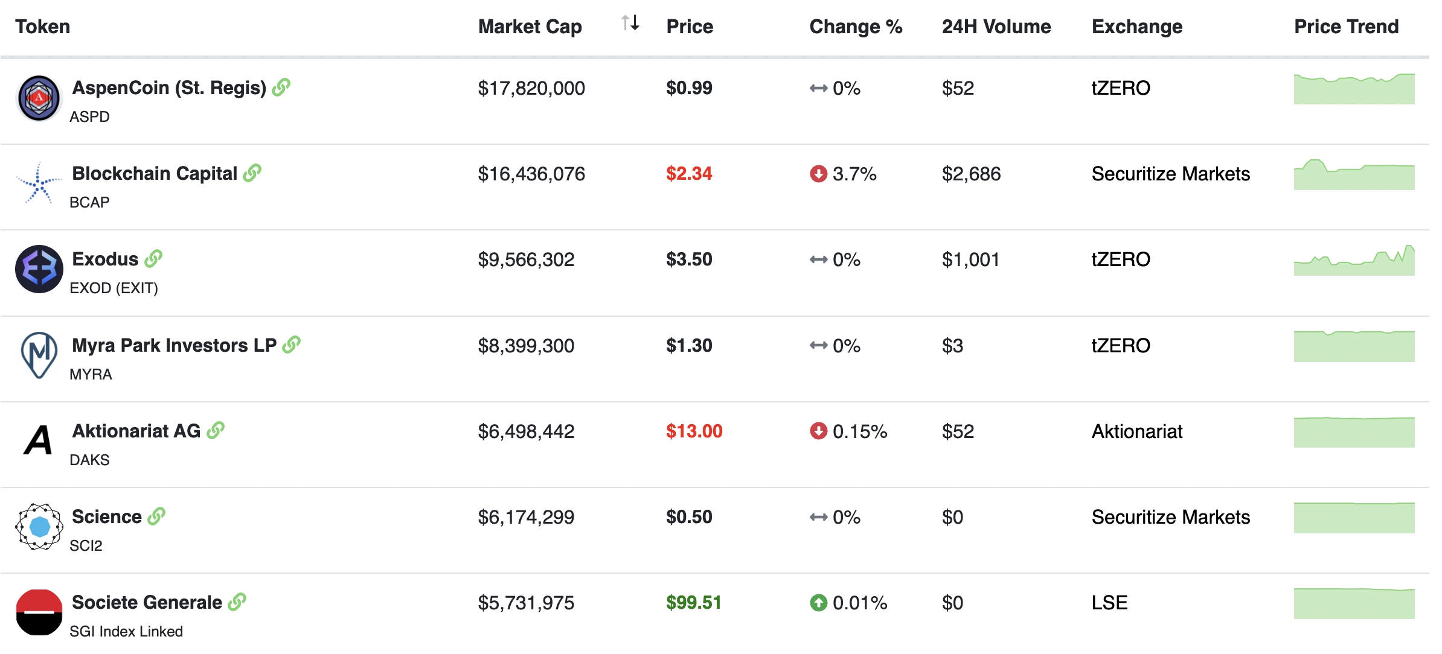The image size is (1442, 654).
Task: View the AspenCoin price trend chart
Action: pos(1354,89)
